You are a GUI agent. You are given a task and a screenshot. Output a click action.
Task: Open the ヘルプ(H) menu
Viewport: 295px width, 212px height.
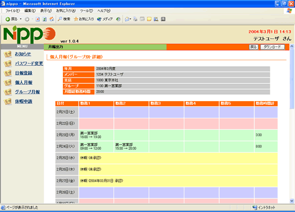point(104,11)
